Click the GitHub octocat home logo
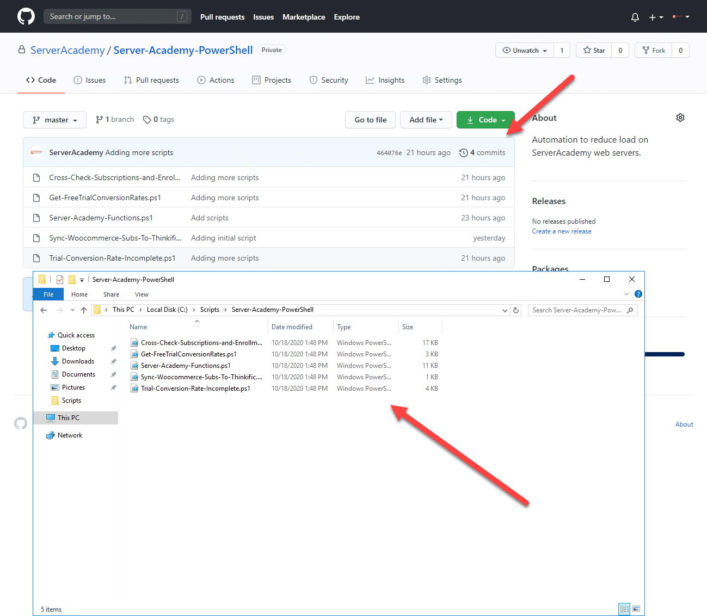 pos(26,16)
